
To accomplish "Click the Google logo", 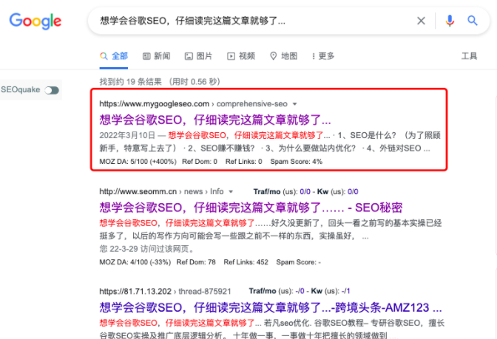I will click(35, 21).
